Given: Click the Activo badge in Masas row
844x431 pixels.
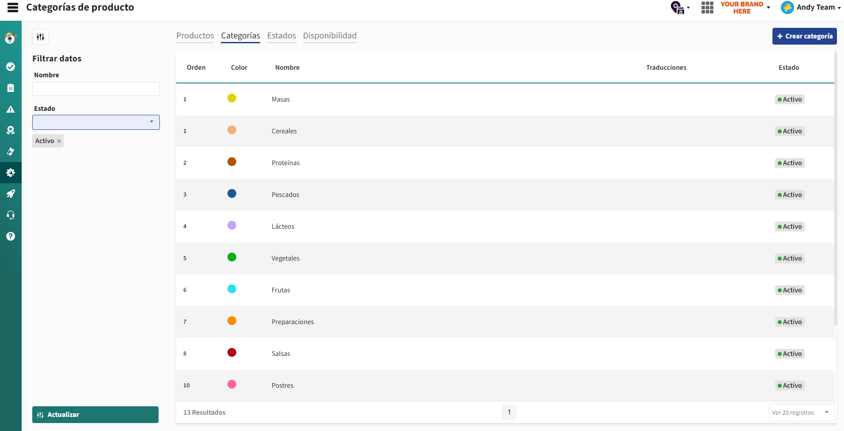Looking at the screenshot, I should 790,99.
